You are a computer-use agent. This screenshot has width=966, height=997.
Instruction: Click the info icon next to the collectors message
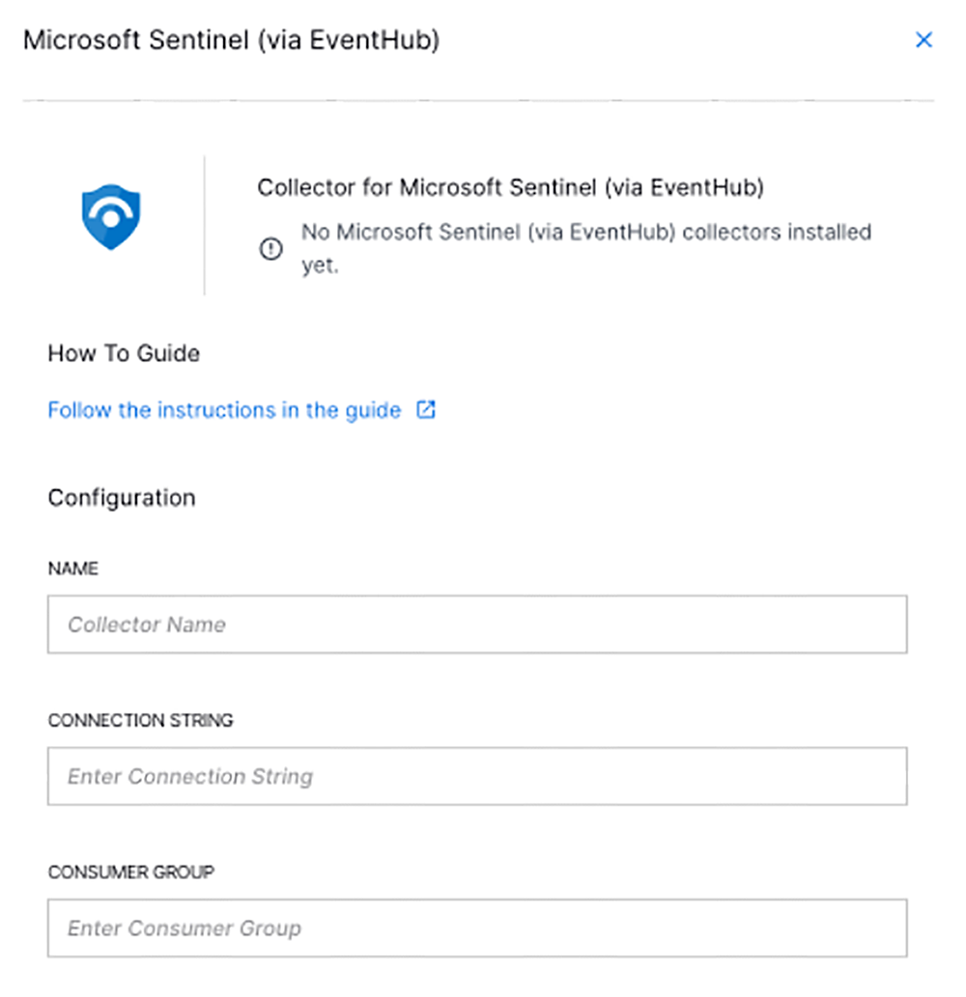point(271,249)
